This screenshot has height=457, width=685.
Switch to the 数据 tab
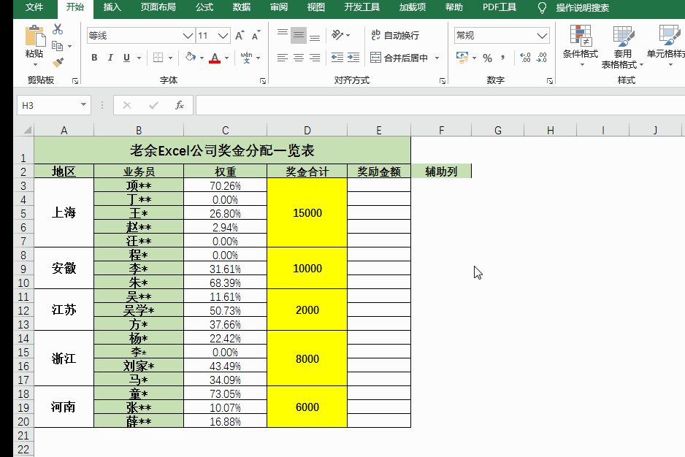pos(242,7)
